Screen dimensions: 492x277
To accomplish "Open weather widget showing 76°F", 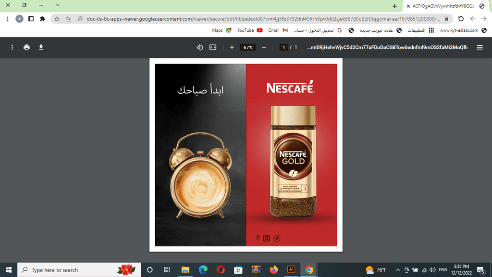I will (376, 270).
